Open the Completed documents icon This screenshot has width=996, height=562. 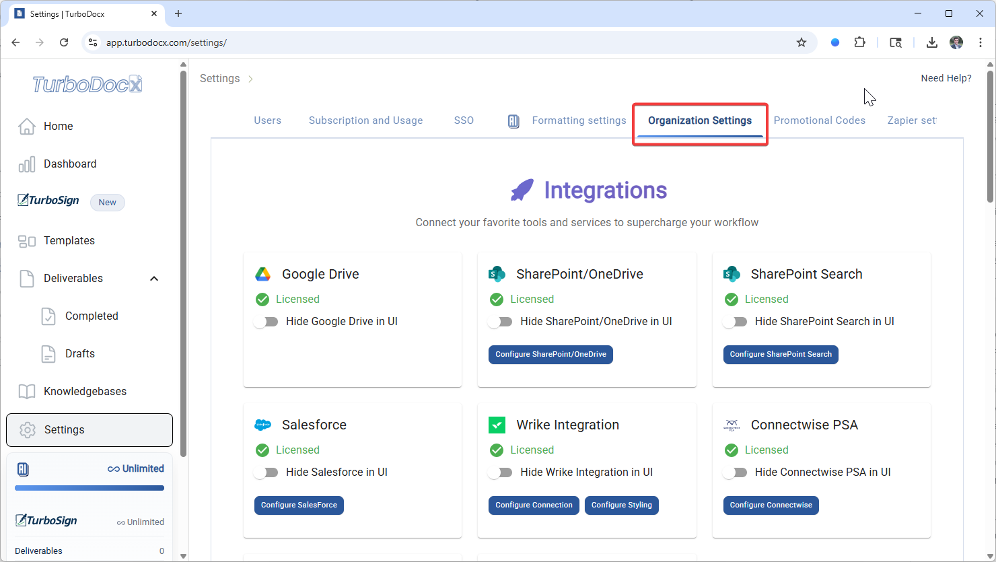[48, 316]
